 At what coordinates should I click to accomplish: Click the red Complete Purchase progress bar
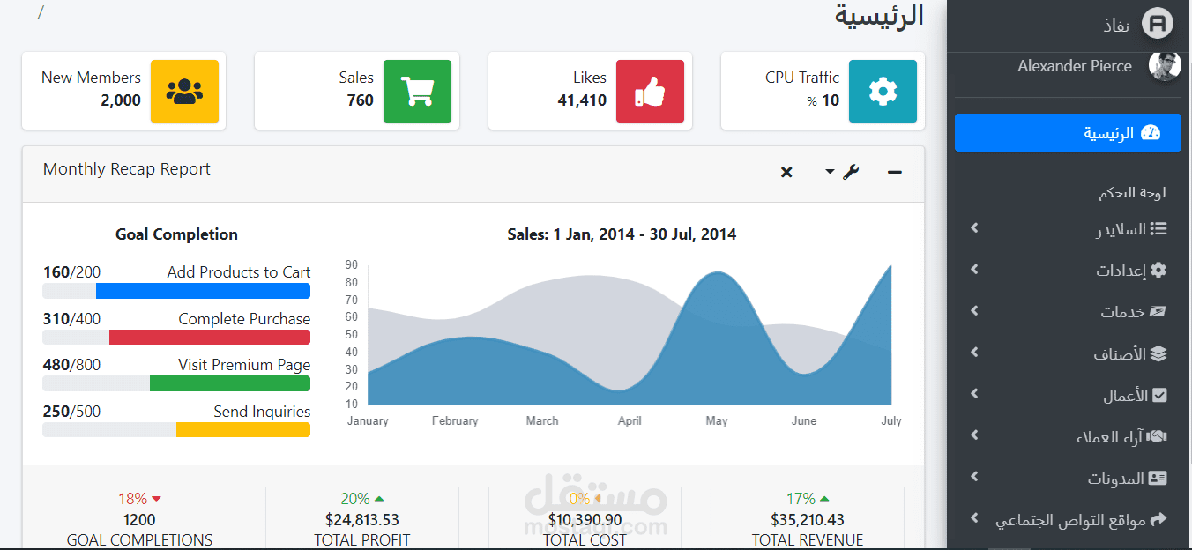210,337
